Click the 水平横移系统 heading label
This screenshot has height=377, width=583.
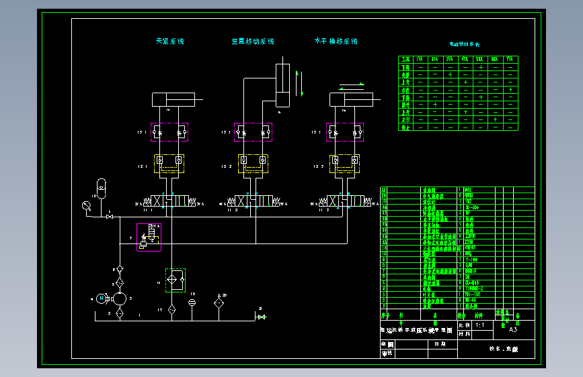(x=336, y=41)
